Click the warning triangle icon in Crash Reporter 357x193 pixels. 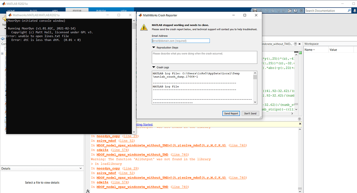click(x=144, y=27)
